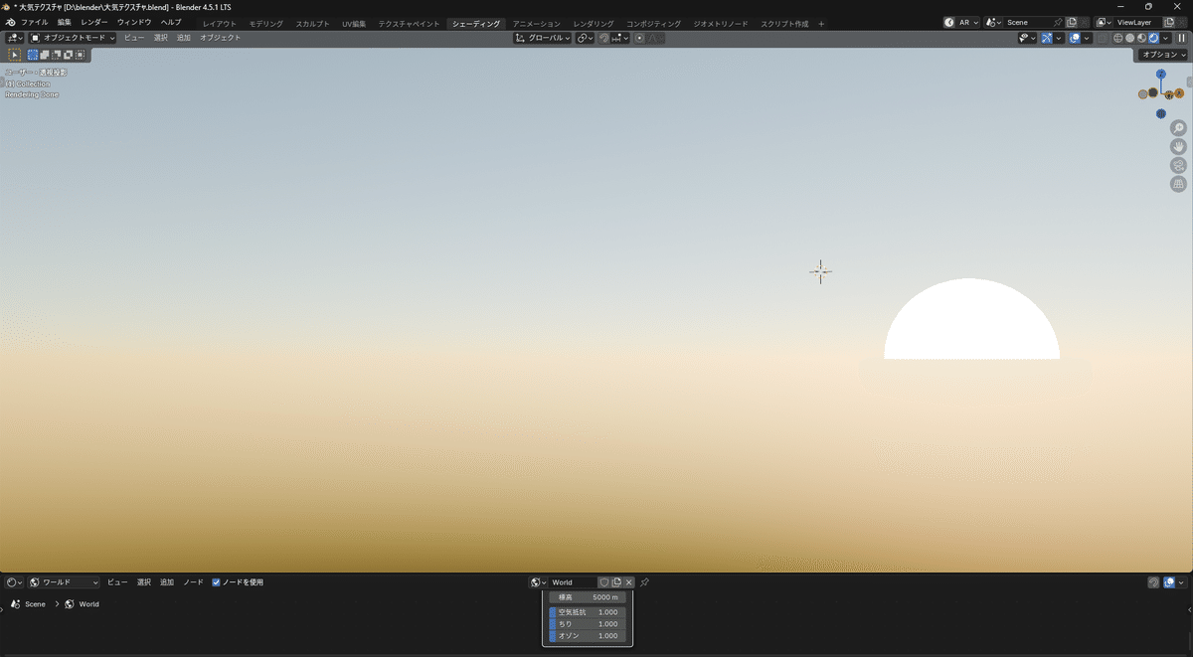Click the Pan view hand icon
Screen dimensions: 1193x657
tap(1178, 147)
